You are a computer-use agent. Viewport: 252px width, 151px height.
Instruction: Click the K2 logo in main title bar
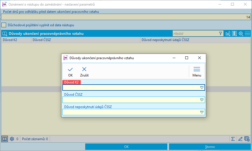pyautogui.click(x=5, y=4)
